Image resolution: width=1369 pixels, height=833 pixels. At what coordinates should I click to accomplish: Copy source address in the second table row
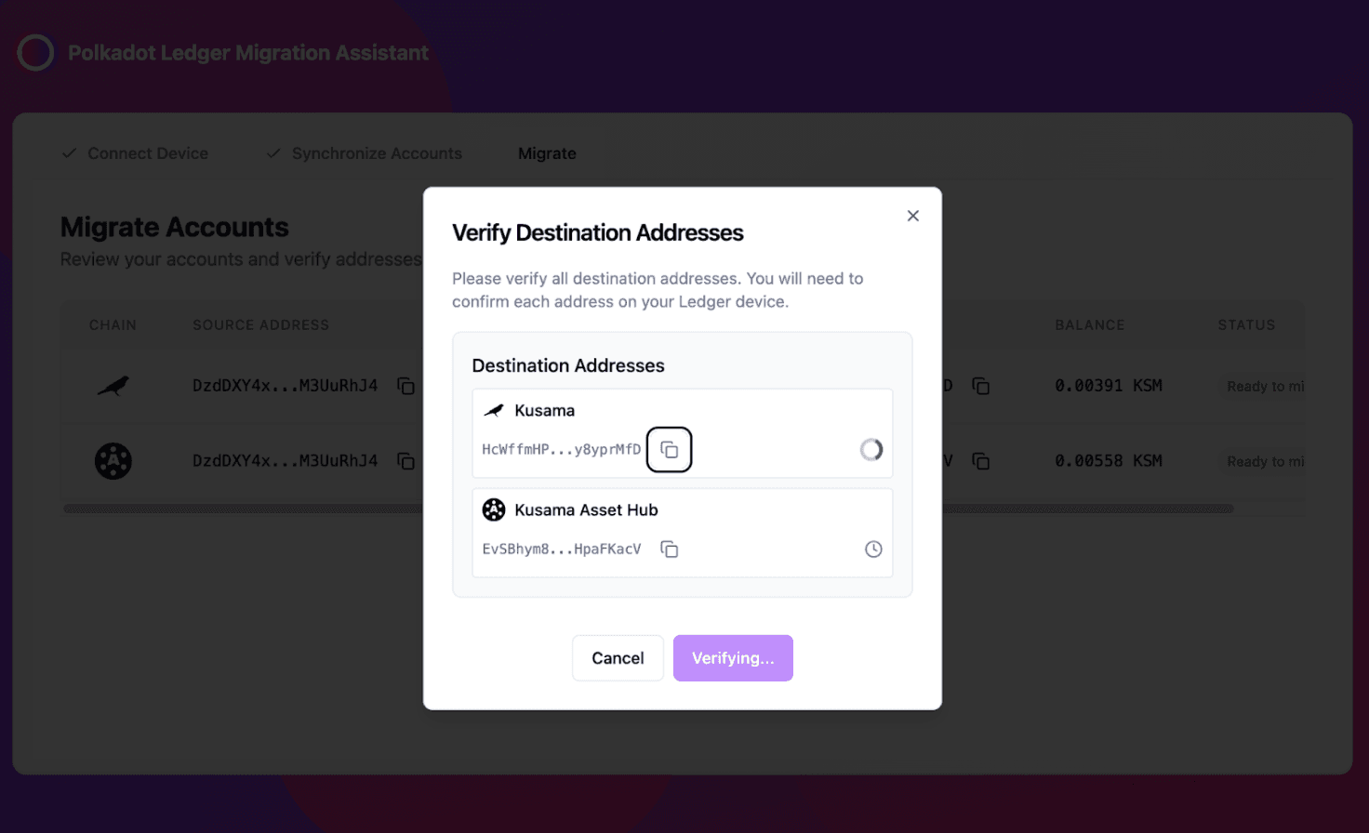click(406, 461)
